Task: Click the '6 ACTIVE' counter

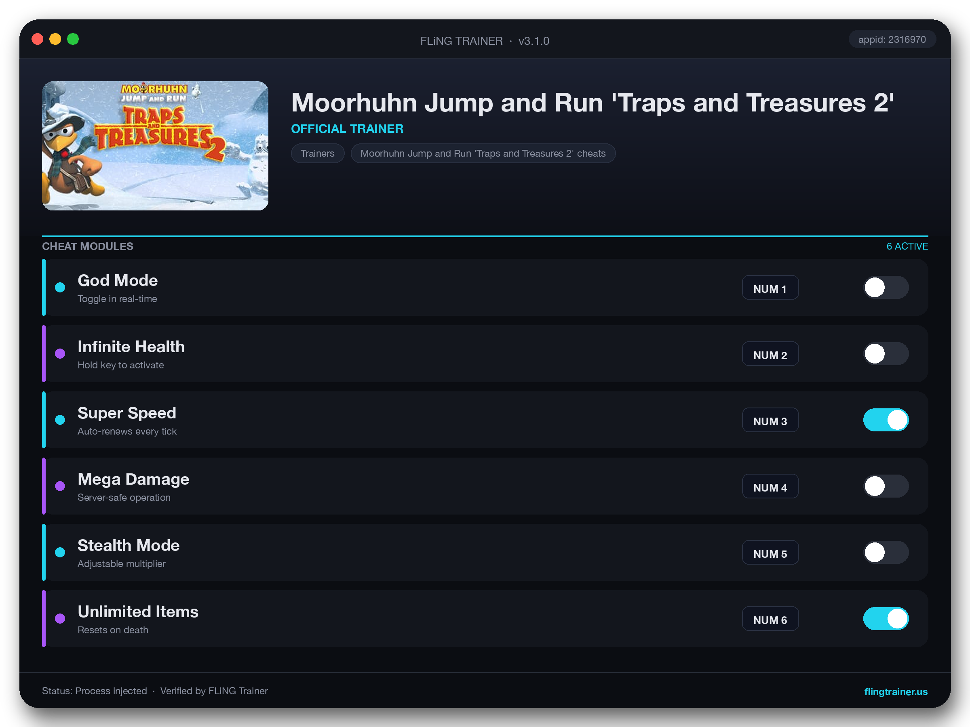Action: coord(907,246)
